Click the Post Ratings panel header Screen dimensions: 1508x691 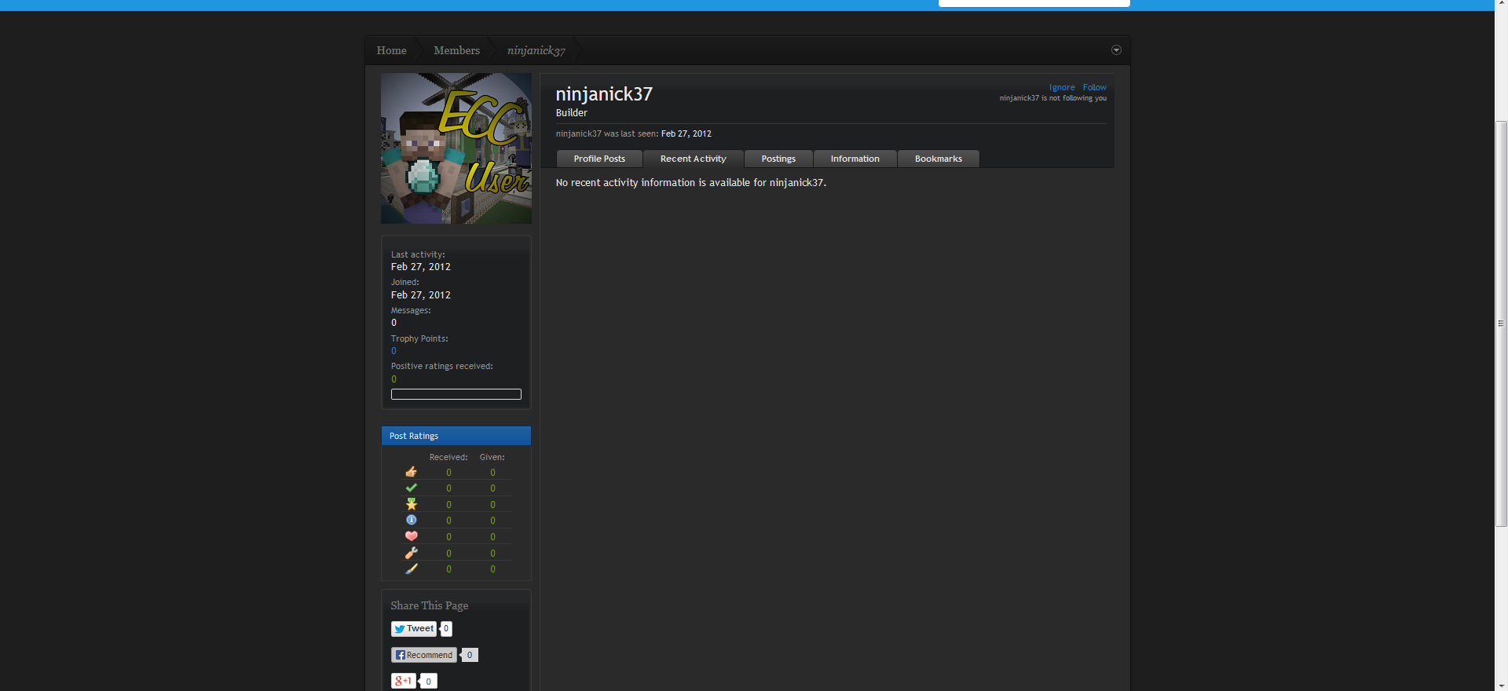click(456, 436)
